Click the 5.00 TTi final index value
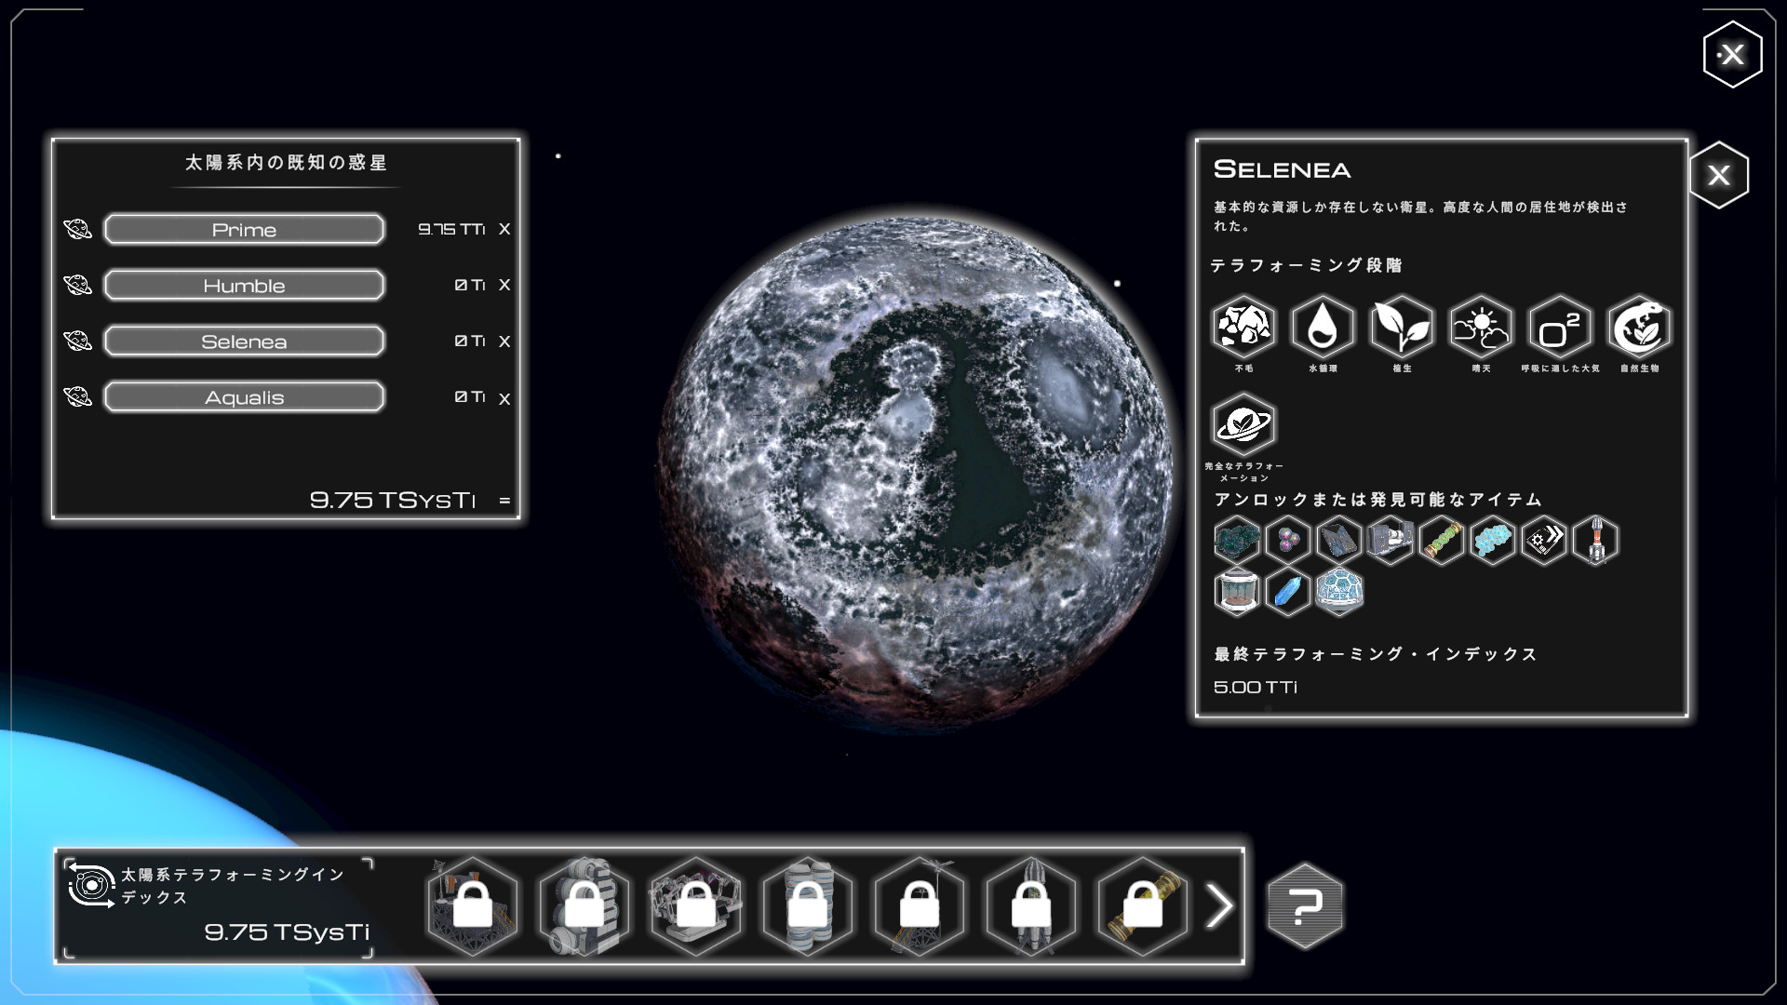 click(1255, 687)
